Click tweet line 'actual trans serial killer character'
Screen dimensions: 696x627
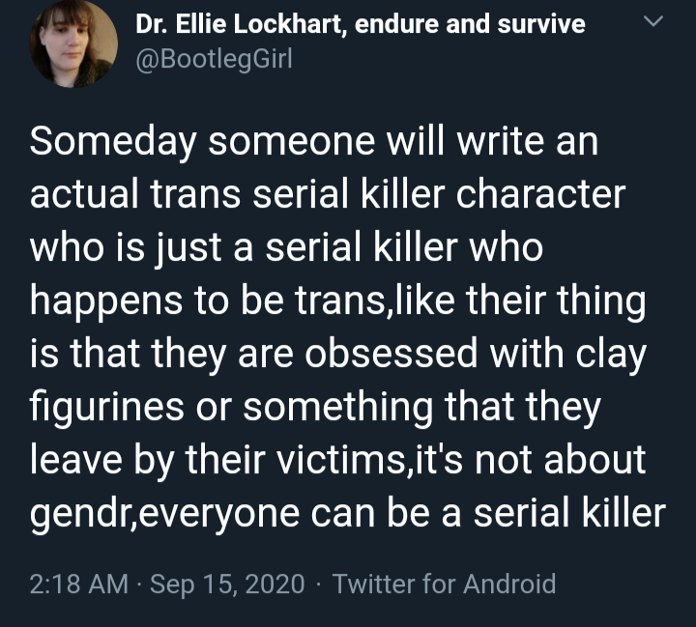[x=328, y=194]
